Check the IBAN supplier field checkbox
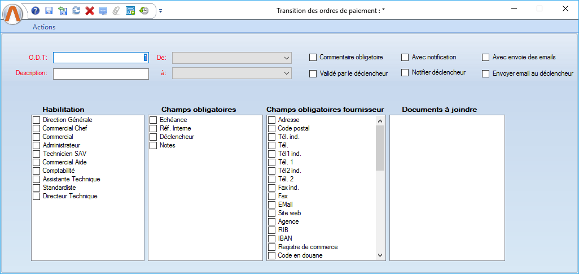The image size is (579, 274). pos(272,238)
